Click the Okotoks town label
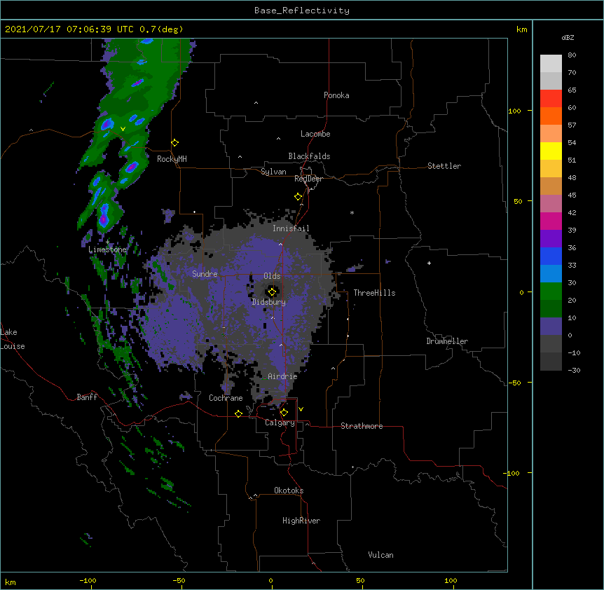This screenshot has width=604, height=590. pyautogui.click(x=289, y=490)
